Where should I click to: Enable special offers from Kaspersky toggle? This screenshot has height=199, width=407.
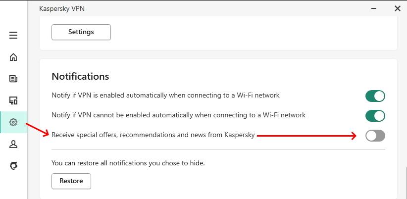tap(375, 135)
